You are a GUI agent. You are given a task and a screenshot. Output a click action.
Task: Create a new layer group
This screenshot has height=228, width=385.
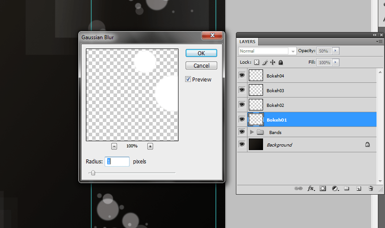(347, 189)
